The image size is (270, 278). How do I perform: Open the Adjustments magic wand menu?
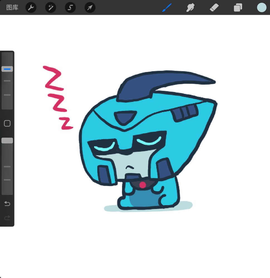click(51, 8)
